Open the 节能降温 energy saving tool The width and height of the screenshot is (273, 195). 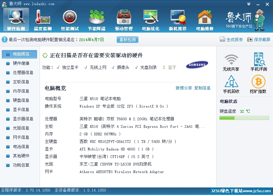97,20
